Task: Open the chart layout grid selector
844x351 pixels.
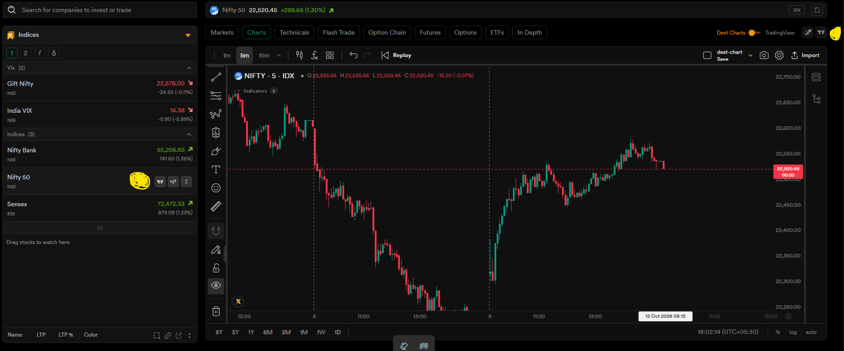Action: coord(330,55)
